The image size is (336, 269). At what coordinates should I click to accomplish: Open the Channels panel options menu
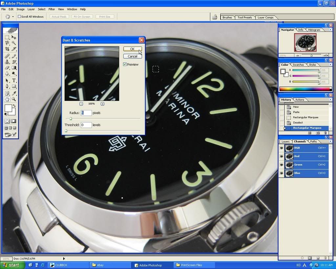pos(330,141)
